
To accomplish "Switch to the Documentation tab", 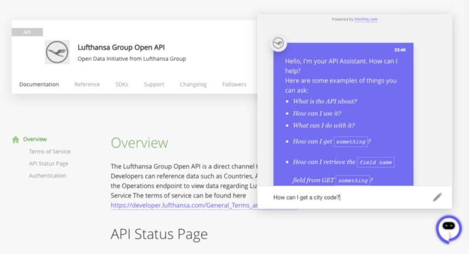I will click(39, 84).
